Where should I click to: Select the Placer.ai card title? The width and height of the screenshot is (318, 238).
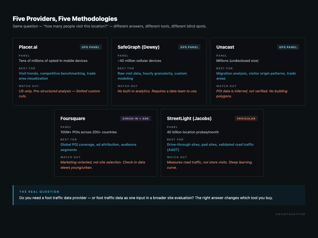(x=28, y=47)
